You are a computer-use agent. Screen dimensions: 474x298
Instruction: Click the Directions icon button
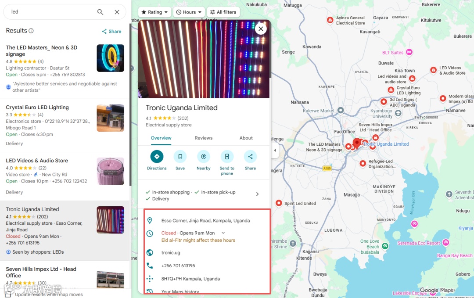click(157, 157)
